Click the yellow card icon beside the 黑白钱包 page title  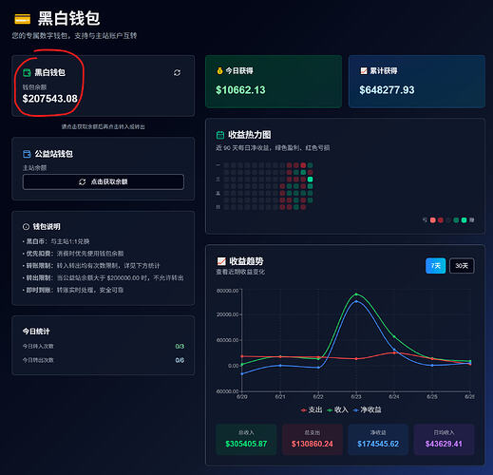pyautogui.click(x=23, y=19)
